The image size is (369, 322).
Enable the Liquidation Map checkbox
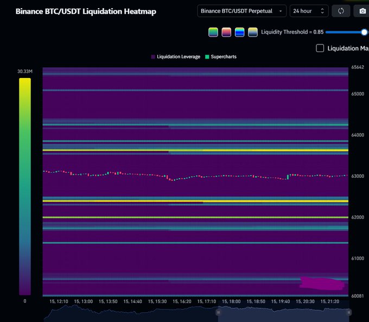click(x=320, y=48)
